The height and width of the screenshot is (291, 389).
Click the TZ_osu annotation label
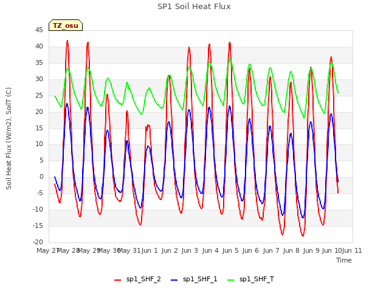66,25
